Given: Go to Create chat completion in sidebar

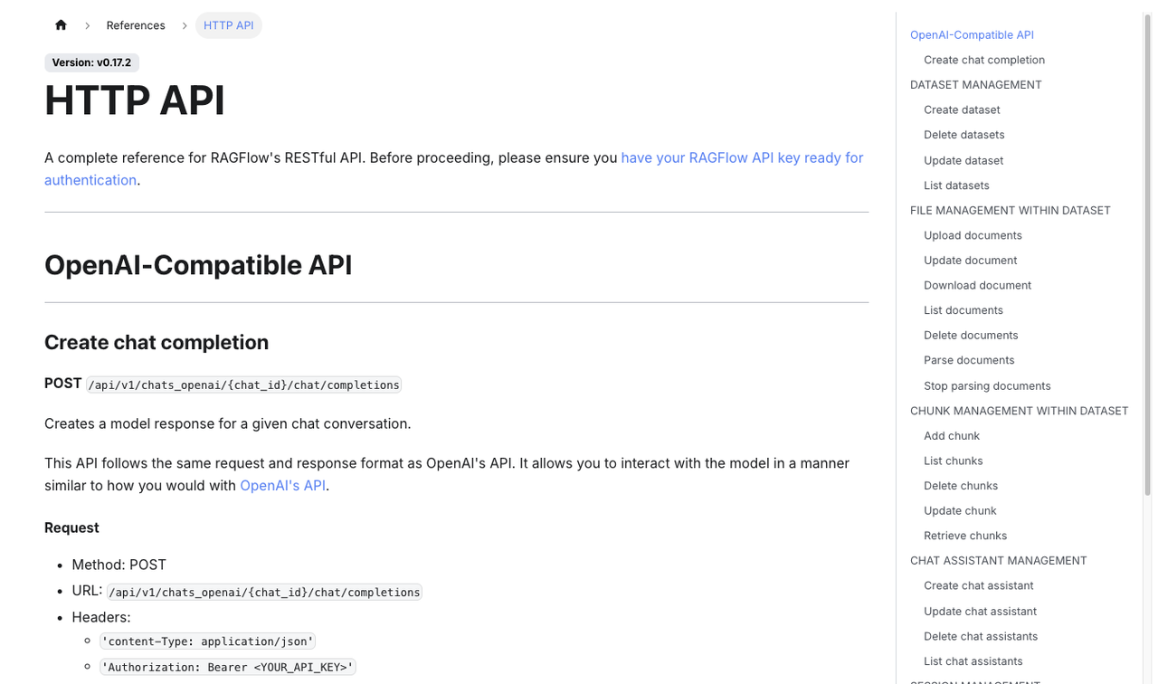Looking at the screenshot, I should [x=984, y=60].
